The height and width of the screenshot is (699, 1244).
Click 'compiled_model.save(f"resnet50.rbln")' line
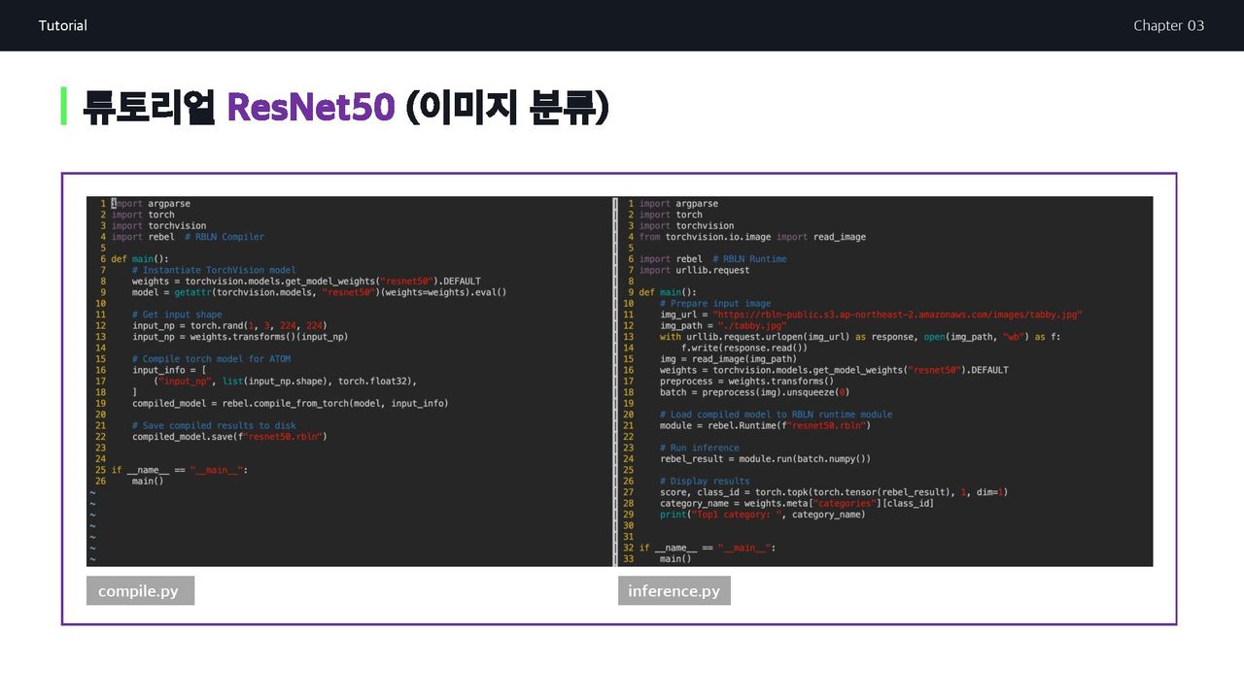pos(229,437)
